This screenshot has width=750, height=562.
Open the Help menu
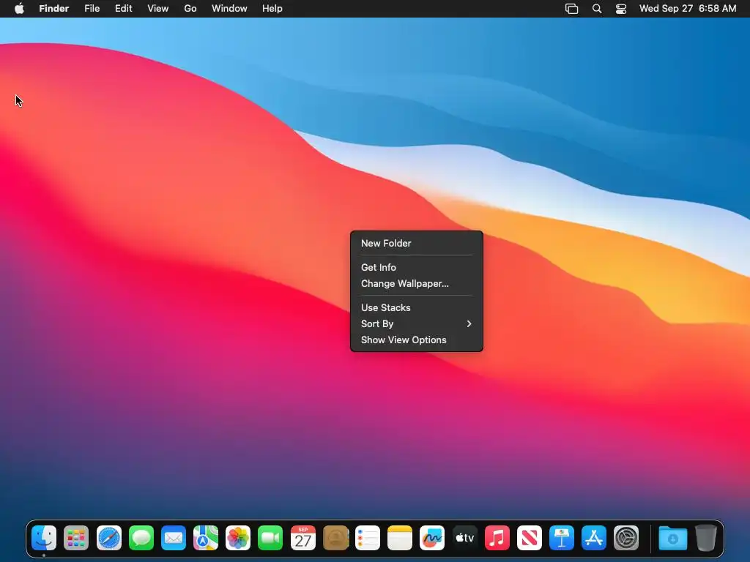[x=272, y=9]
